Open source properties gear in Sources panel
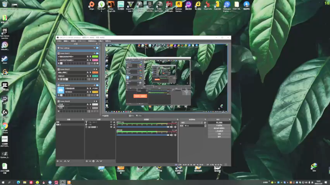This screenshot has height=185, width=330. pos(94,161)
